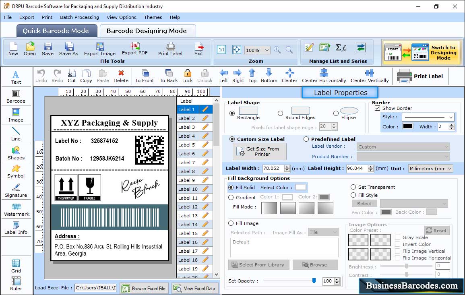Image resolution: width=465 pixels, height=295 pixels.
Task: Open the Label Vendor dropdown
Action: click(x=403, y=147)
